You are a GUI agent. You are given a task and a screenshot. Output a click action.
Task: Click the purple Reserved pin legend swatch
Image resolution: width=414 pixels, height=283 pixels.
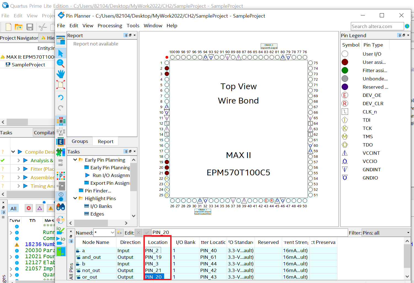[345, 87]
